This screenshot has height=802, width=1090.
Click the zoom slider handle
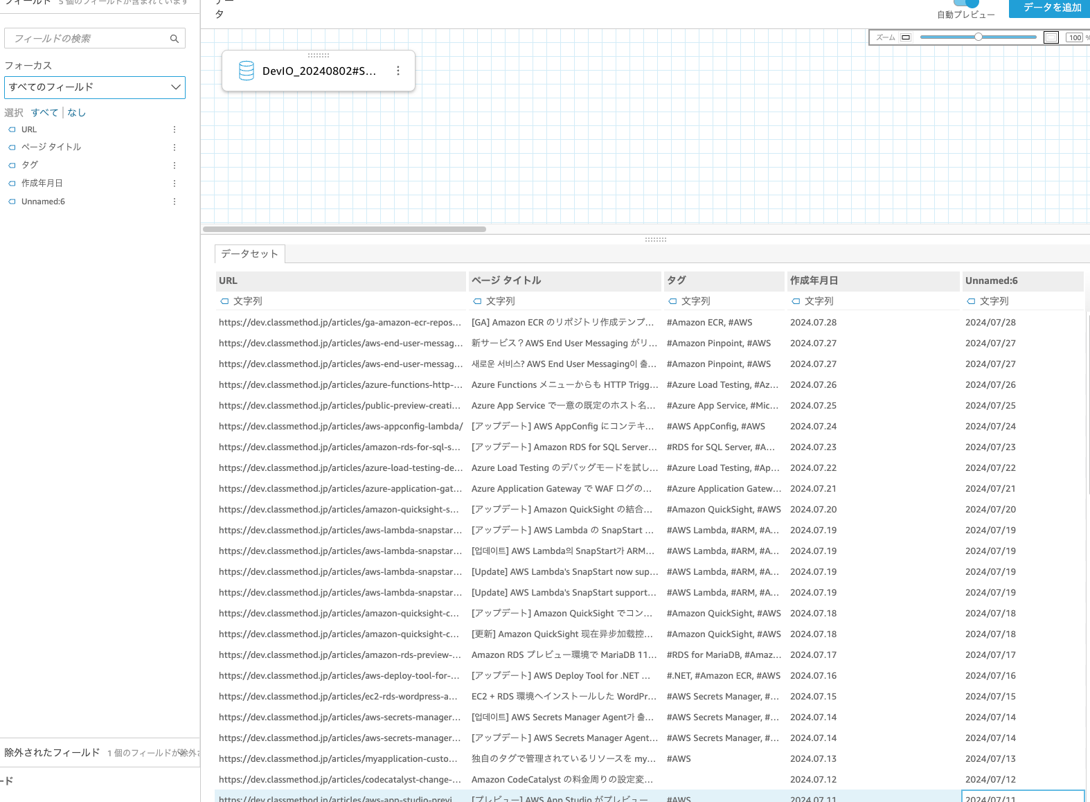(x=979, y=37)
